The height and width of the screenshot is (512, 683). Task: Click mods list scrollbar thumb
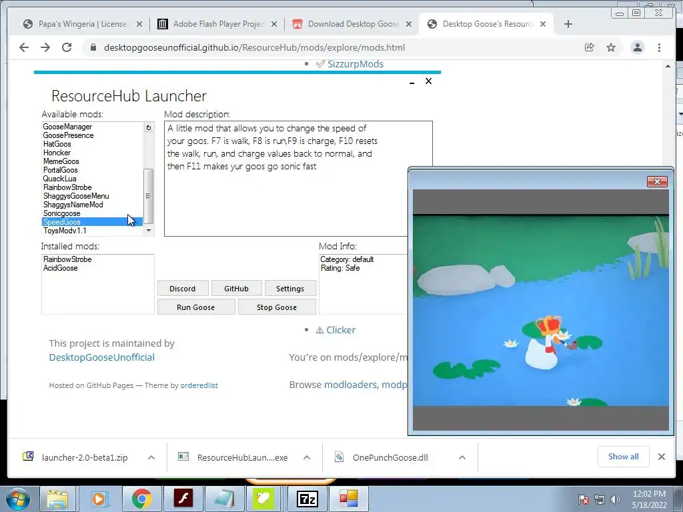pyautogui.click(x=149, y=196)
